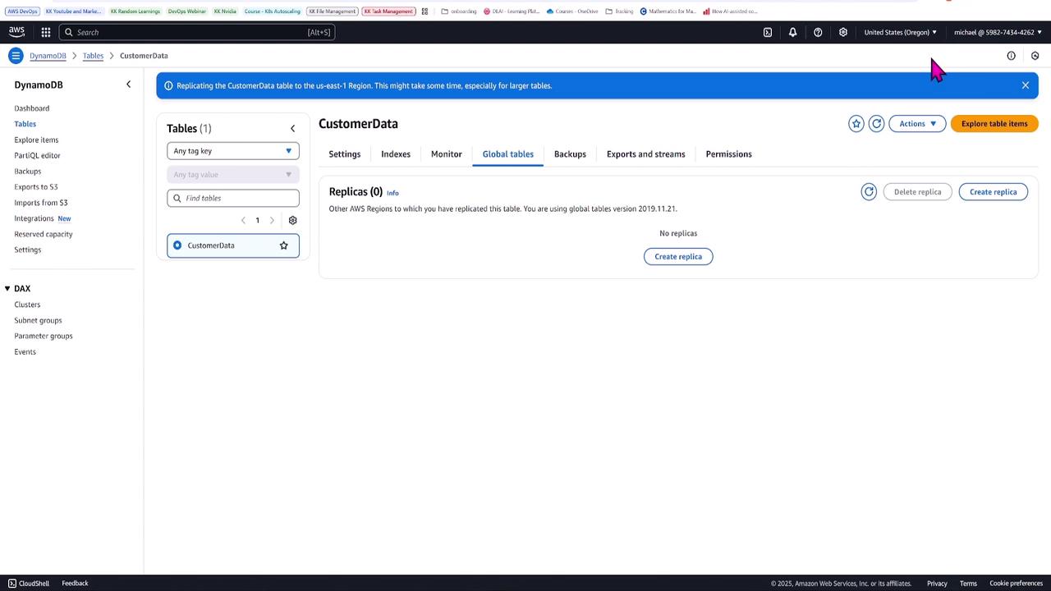1051x591 pixels.
Task: Open Dashboard in the sidebar
Action: pyautogui.click(x=32, y=108)
